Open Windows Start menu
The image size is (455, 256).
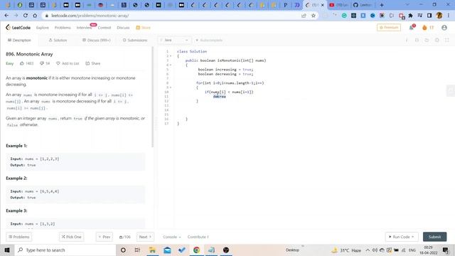(x=7, y=250)
